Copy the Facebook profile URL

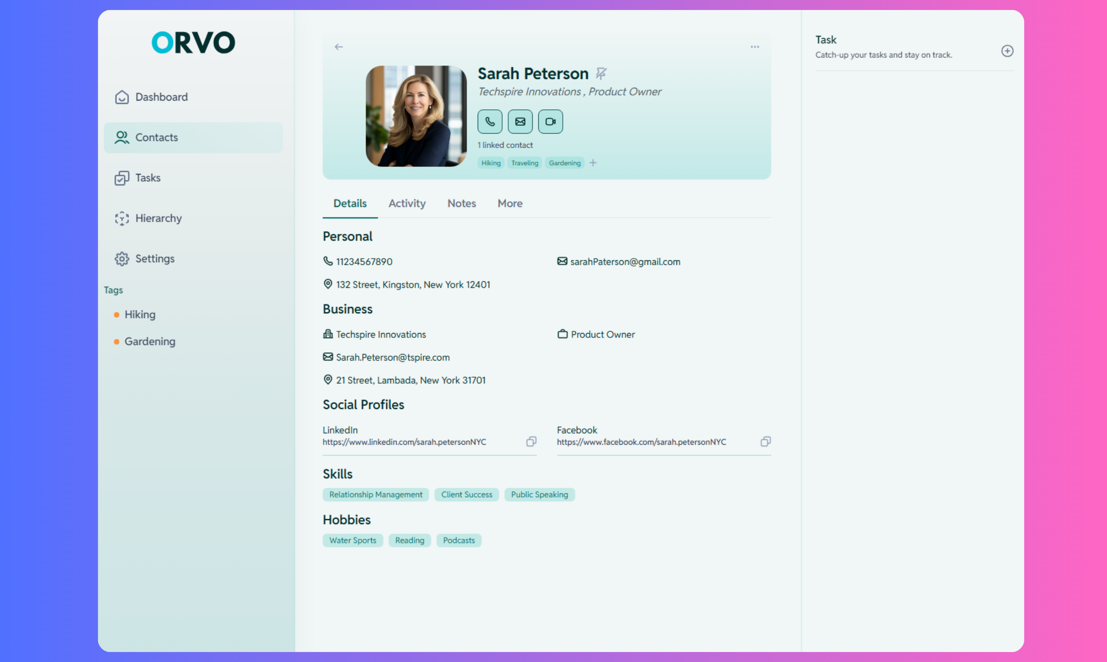765,442
